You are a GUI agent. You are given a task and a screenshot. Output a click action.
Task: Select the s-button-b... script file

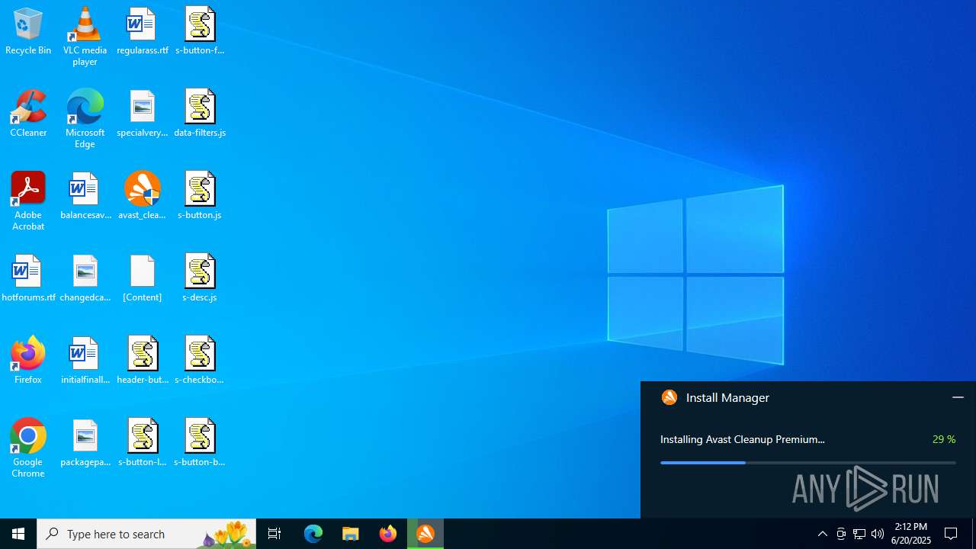(x=200, y=443)
